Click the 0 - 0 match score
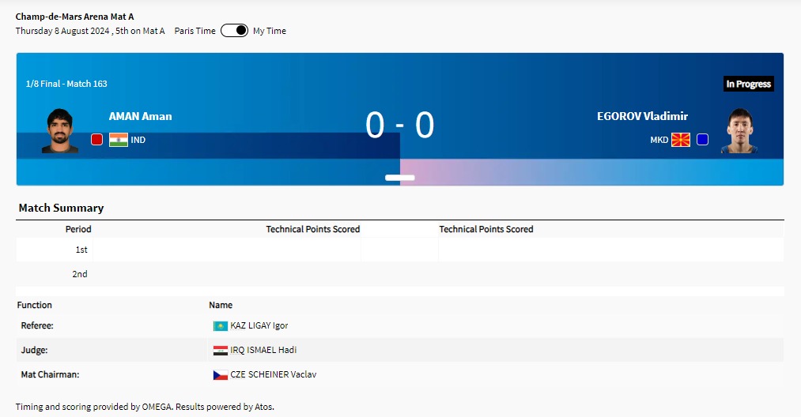 [x=400, y=125]
